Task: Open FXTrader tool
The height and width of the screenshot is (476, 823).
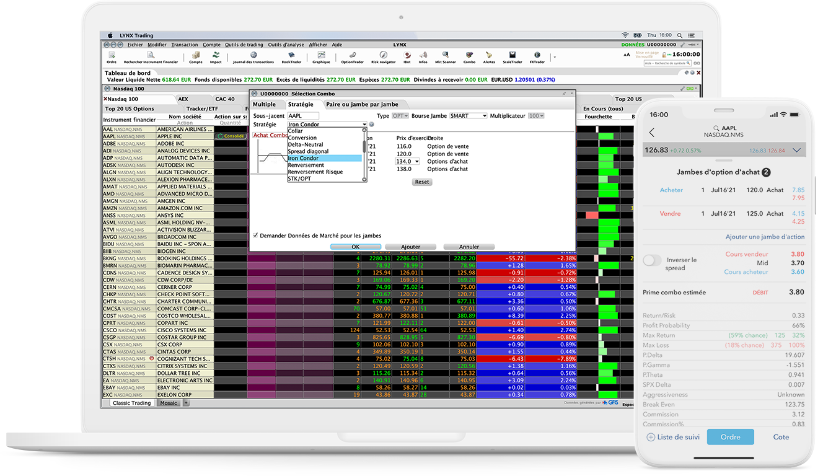Action: click(x=537, y=58)
